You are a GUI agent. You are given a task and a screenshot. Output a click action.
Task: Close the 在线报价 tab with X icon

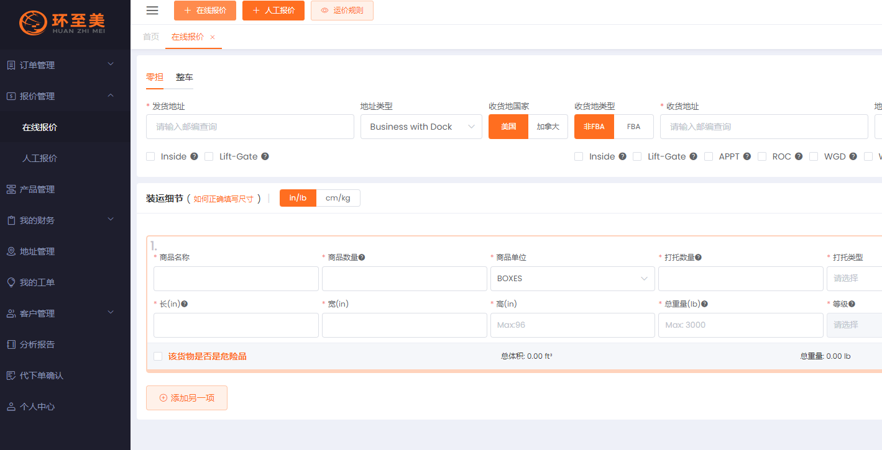[x=213, y=37]
